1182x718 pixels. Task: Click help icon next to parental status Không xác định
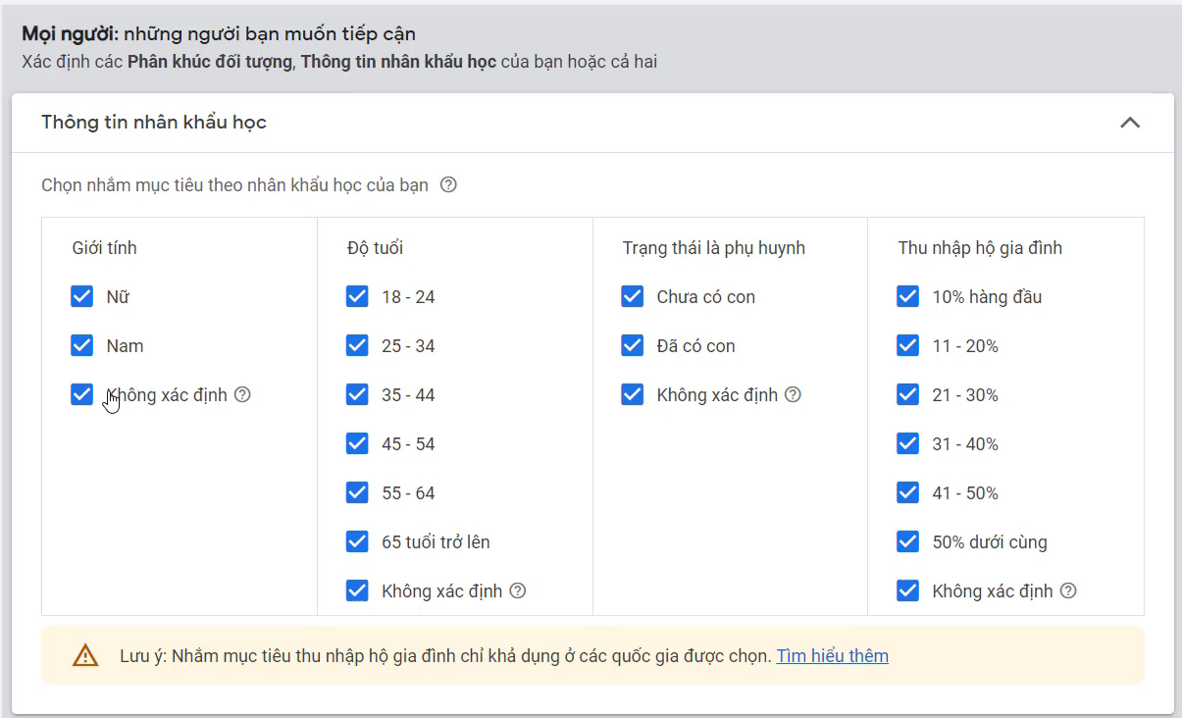pos(794,395)
